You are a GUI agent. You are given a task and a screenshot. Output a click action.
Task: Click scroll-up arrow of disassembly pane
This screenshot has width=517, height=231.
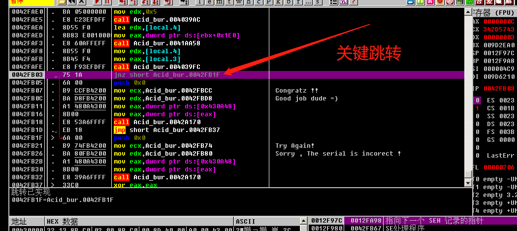tap(468, 12)
